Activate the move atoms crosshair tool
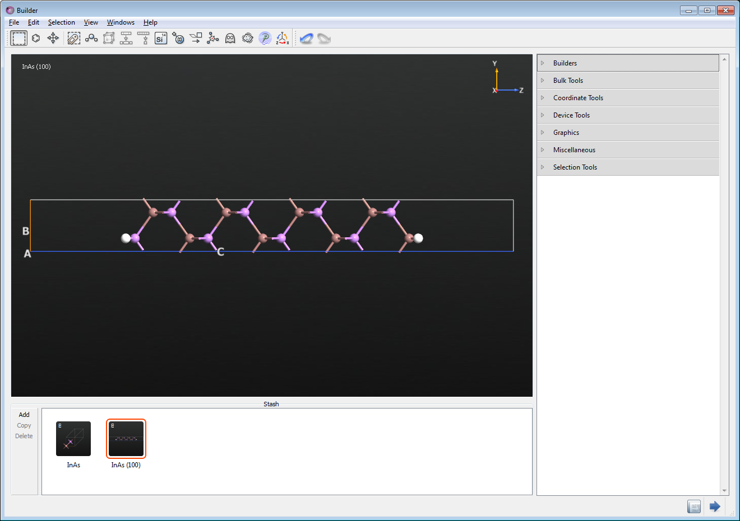The height and width of the screenshot is (521, 740). [x=53, y=38]
